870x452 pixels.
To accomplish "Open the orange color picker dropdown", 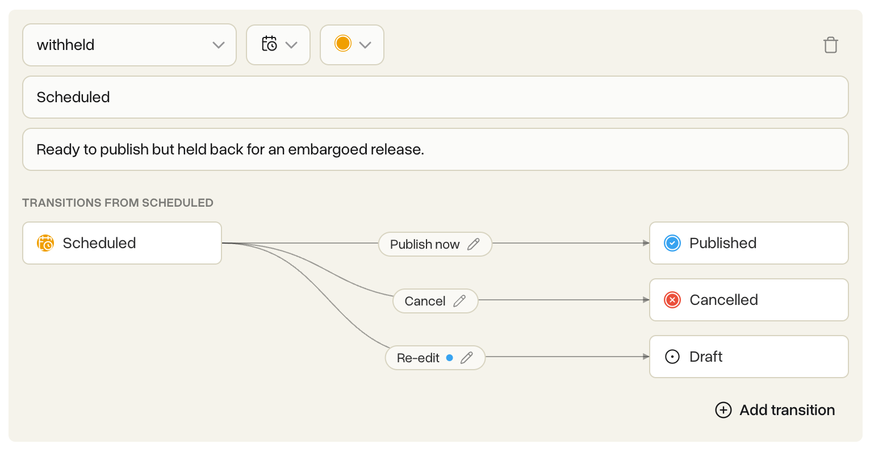I will 352,45.
